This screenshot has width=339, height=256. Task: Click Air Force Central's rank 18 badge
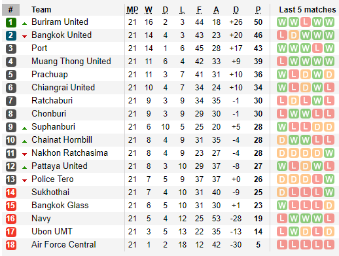(11, 245)
